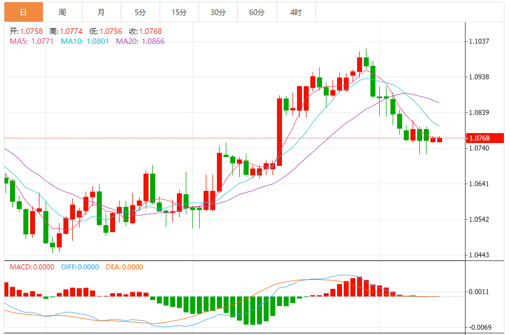
Task: Switch to the 周 weekly tab
Action: (x=62, y=12)
